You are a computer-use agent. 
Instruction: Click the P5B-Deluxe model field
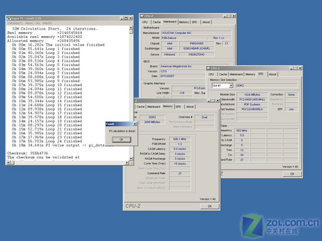[x=183, y=38]
